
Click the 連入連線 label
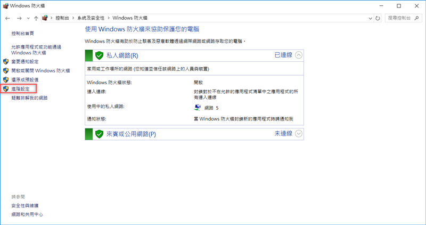(x=96, y=92)
